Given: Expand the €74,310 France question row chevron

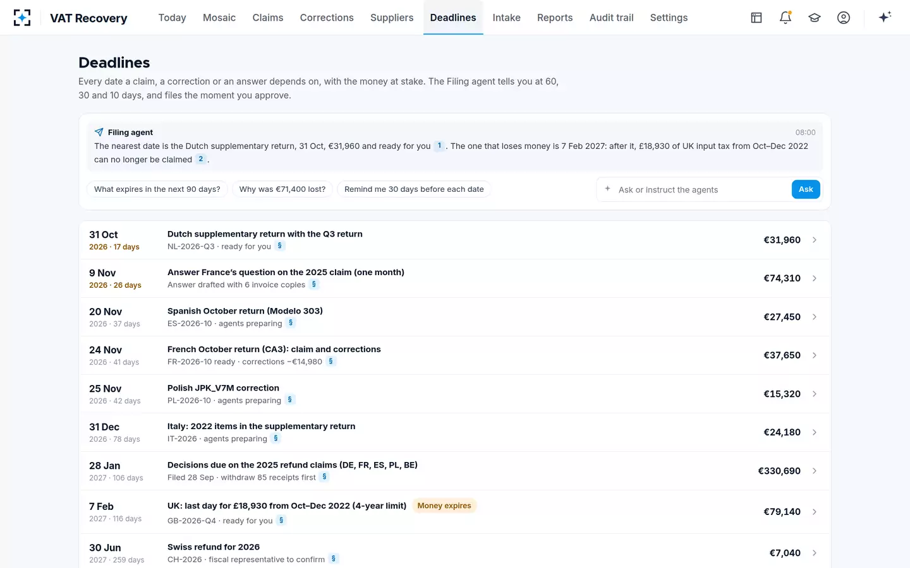Looking at the screenshot, I should [815, 278].
